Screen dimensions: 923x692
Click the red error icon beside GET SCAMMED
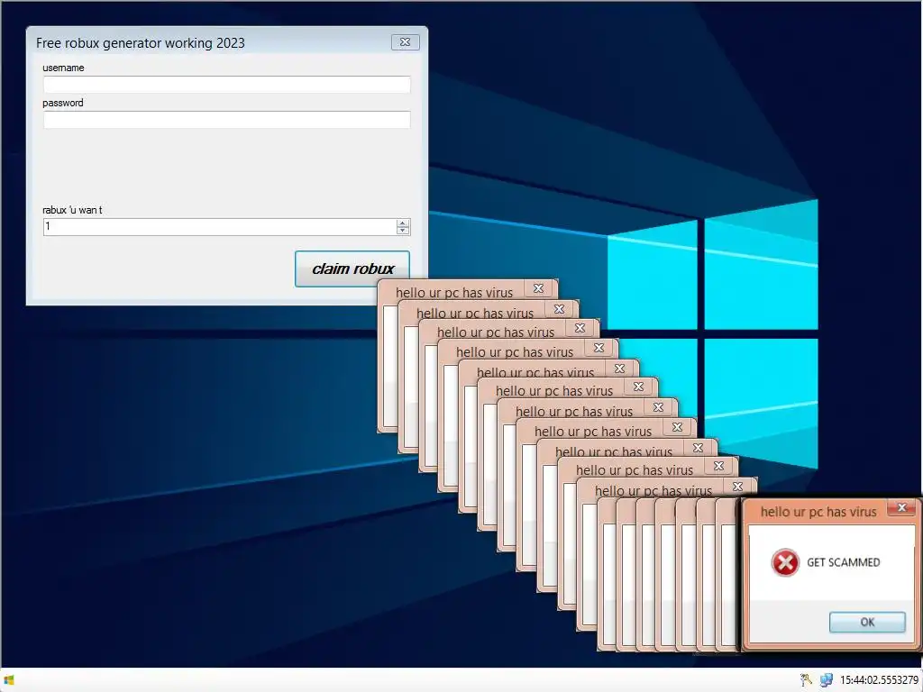tap(785, 562)
